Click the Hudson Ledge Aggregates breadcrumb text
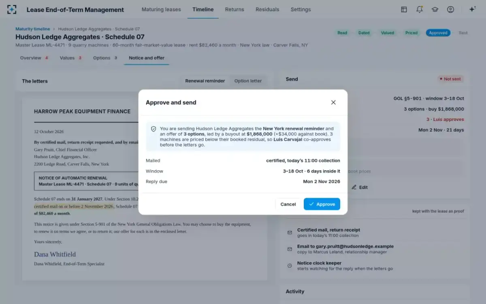 [99, 29]
